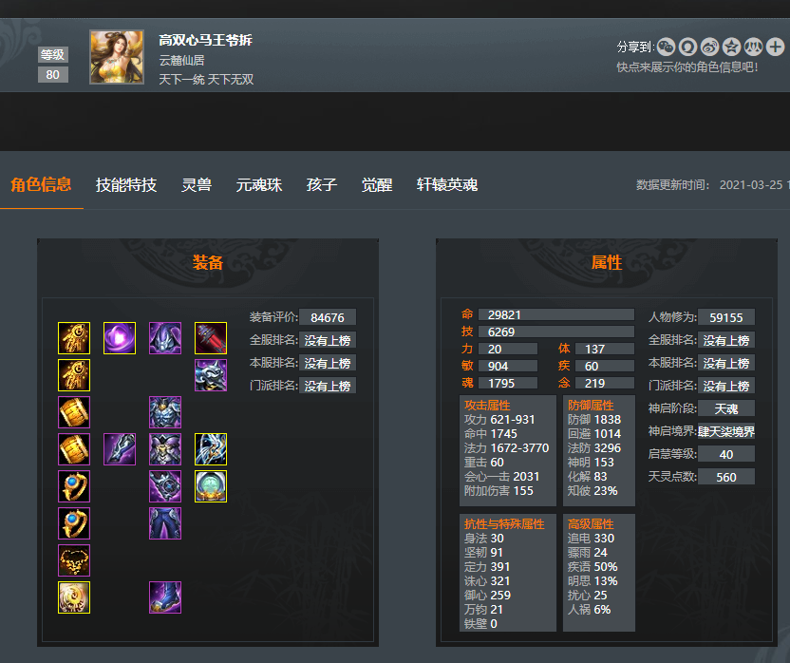The width and height of the screenshot is (790, 663).
Task: Select the golden necklace equipment icon
Action: click(x=74, y=560)
